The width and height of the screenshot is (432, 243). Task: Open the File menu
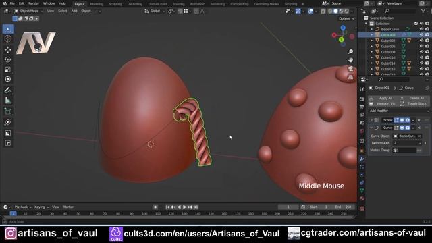[x=12, y=3]
